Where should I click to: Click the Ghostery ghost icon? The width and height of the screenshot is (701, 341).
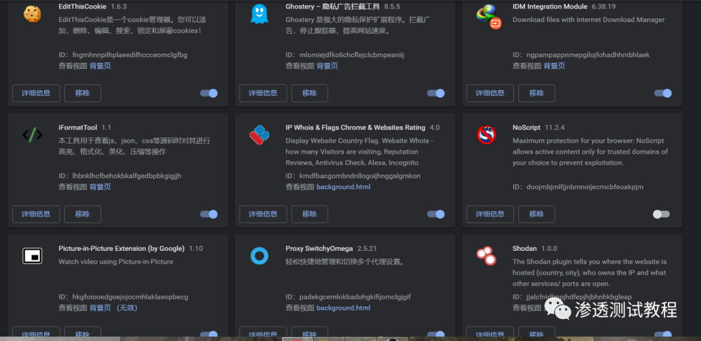259,14
